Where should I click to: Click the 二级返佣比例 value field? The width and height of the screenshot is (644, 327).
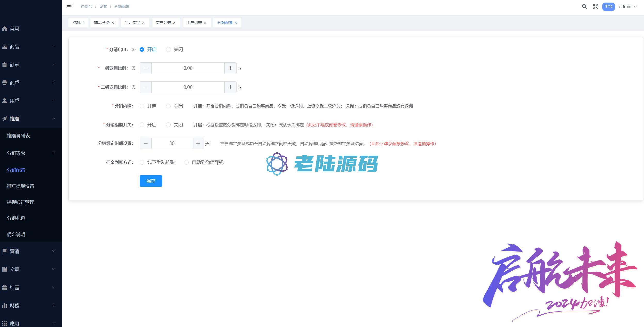point(188,87)
